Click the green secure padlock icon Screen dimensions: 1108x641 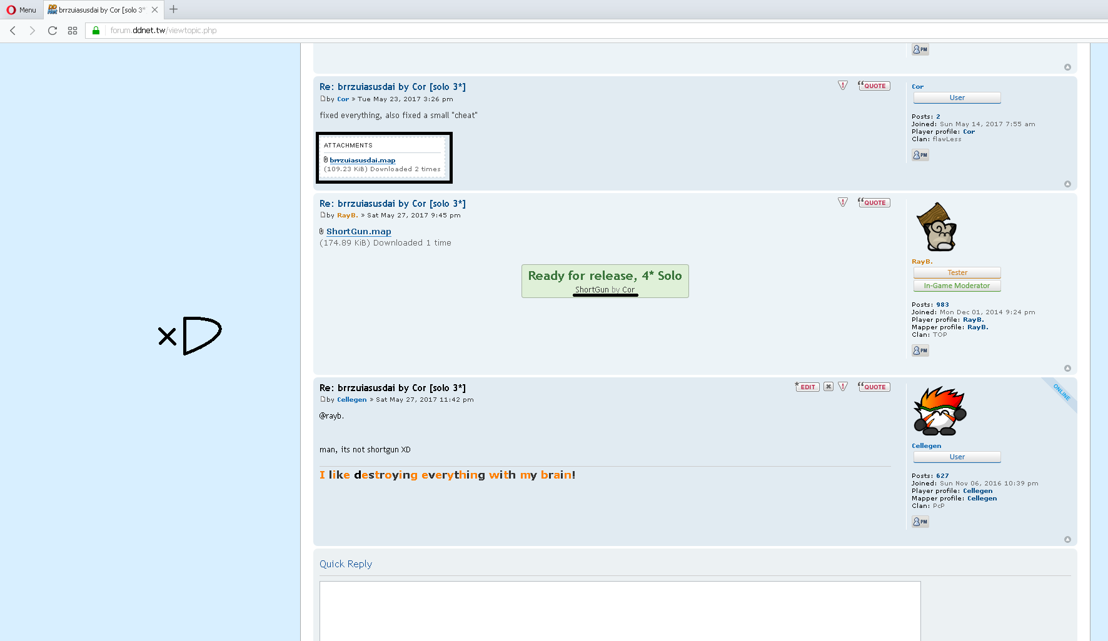tap(96, 30)
